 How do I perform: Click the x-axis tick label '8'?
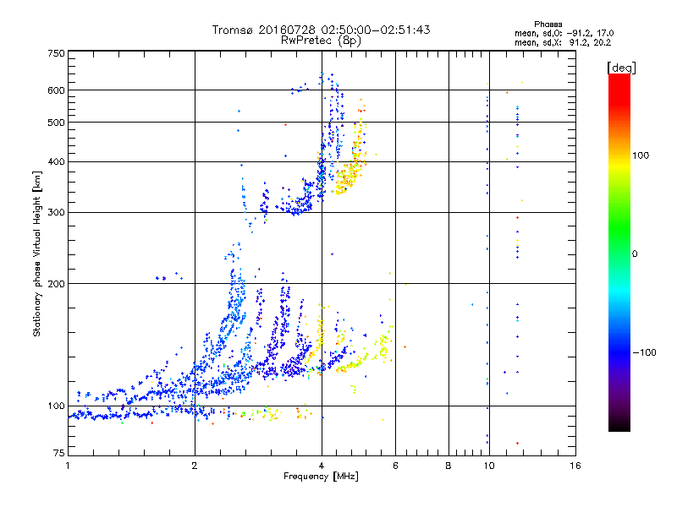point(449,466)
